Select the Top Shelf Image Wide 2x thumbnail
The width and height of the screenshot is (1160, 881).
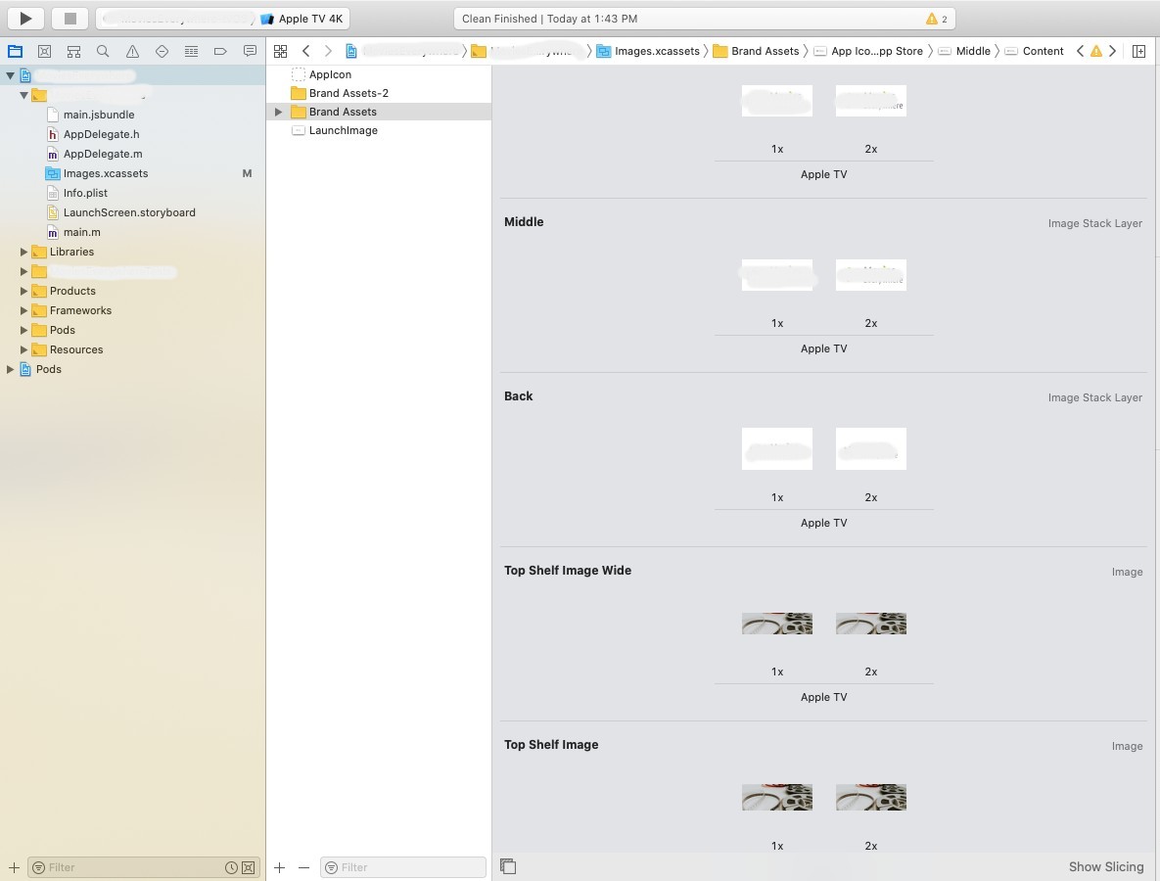click(870, 624)
